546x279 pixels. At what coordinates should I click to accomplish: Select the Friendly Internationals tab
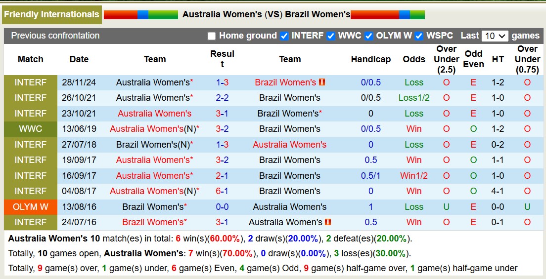(x=51, y=14)
